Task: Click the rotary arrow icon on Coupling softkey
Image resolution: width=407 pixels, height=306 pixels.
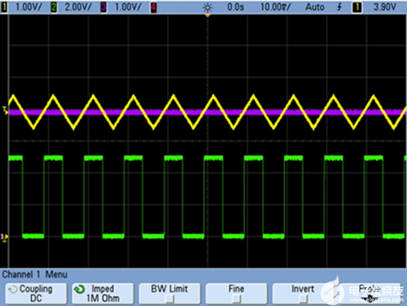Action: (x=12, y=289)
